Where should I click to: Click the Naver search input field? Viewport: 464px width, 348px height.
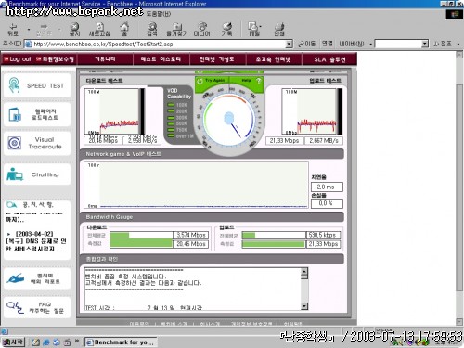click(x=398, y=44)
